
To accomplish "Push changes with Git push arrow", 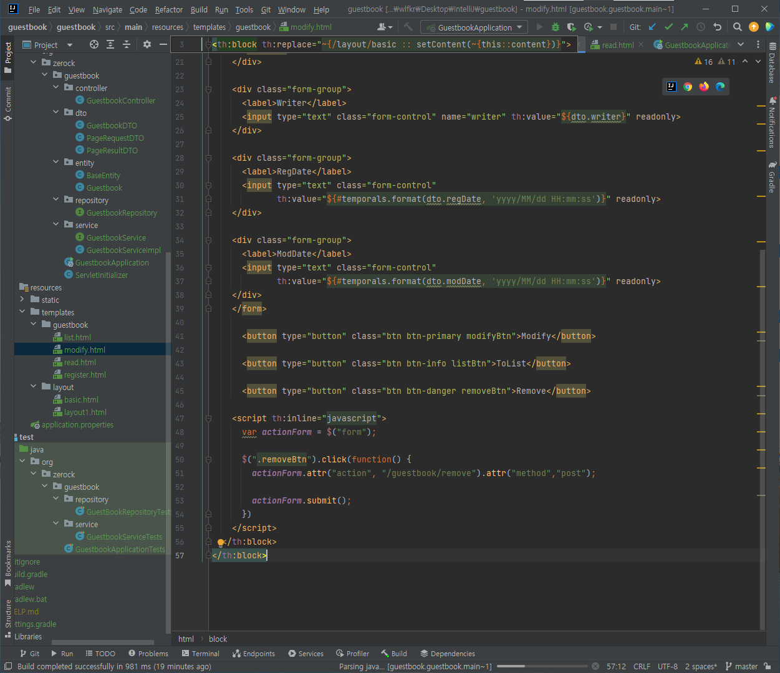I will pyautogui.click(x=685, y=27).
